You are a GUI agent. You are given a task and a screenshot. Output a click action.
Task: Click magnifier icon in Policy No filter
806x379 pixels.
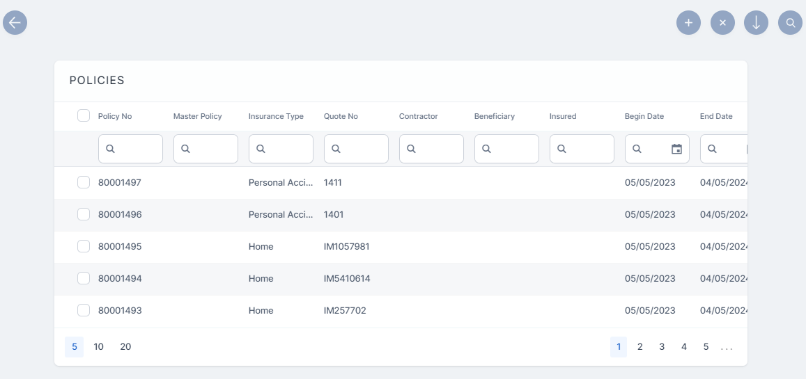tap(110, 149)
